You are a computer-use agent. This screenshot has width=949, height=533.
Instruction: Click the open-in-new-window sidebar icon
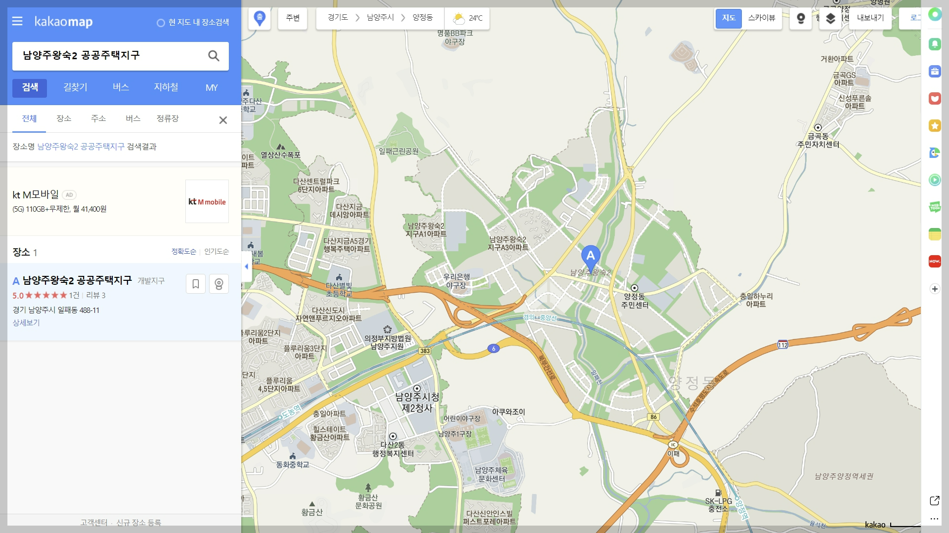coord(935,500)
